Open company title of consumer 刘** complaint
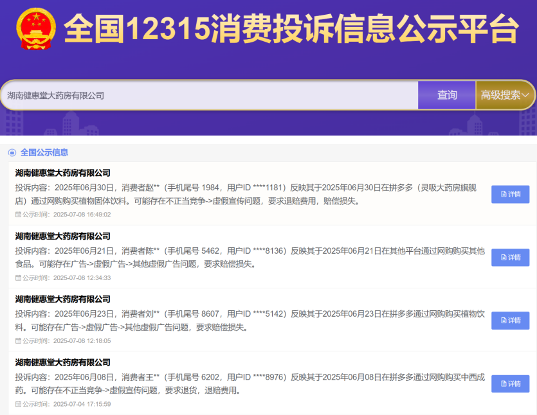Image resolution: width=537 pixels, height=415 pixels. point(62,299)
